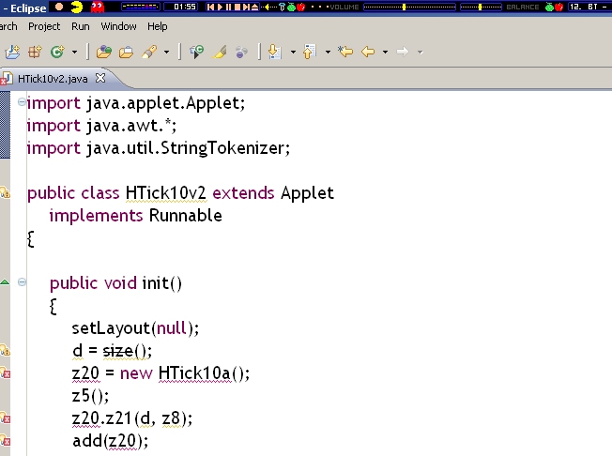This screenshot has height=456, width=612.
Task: Click the Java file icon on editor tab
Action: pyautogui.click(x=7, y=79)
